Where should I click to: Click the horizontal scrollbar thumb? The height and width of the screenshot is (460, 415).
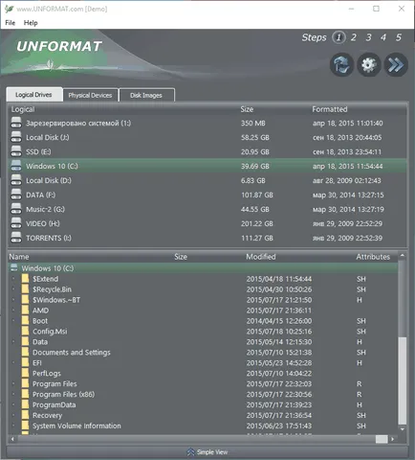[382, 439]
